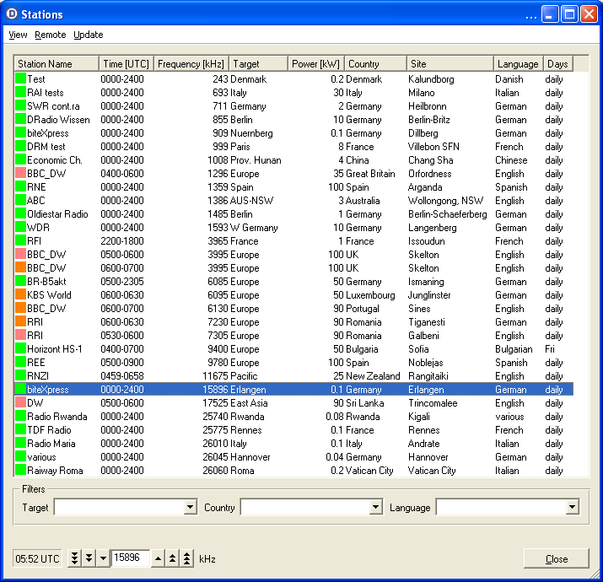The width and height of the screenshot is (603, 582).
Task: Click the double up arrow frequency button
Action: pyautogui.click(x=172, y=558)
